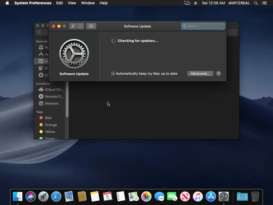The width and height of the screenshot is (273, 205).
Task: Enable Automatically keep my Mac up to date
Action: pos(113,73)
